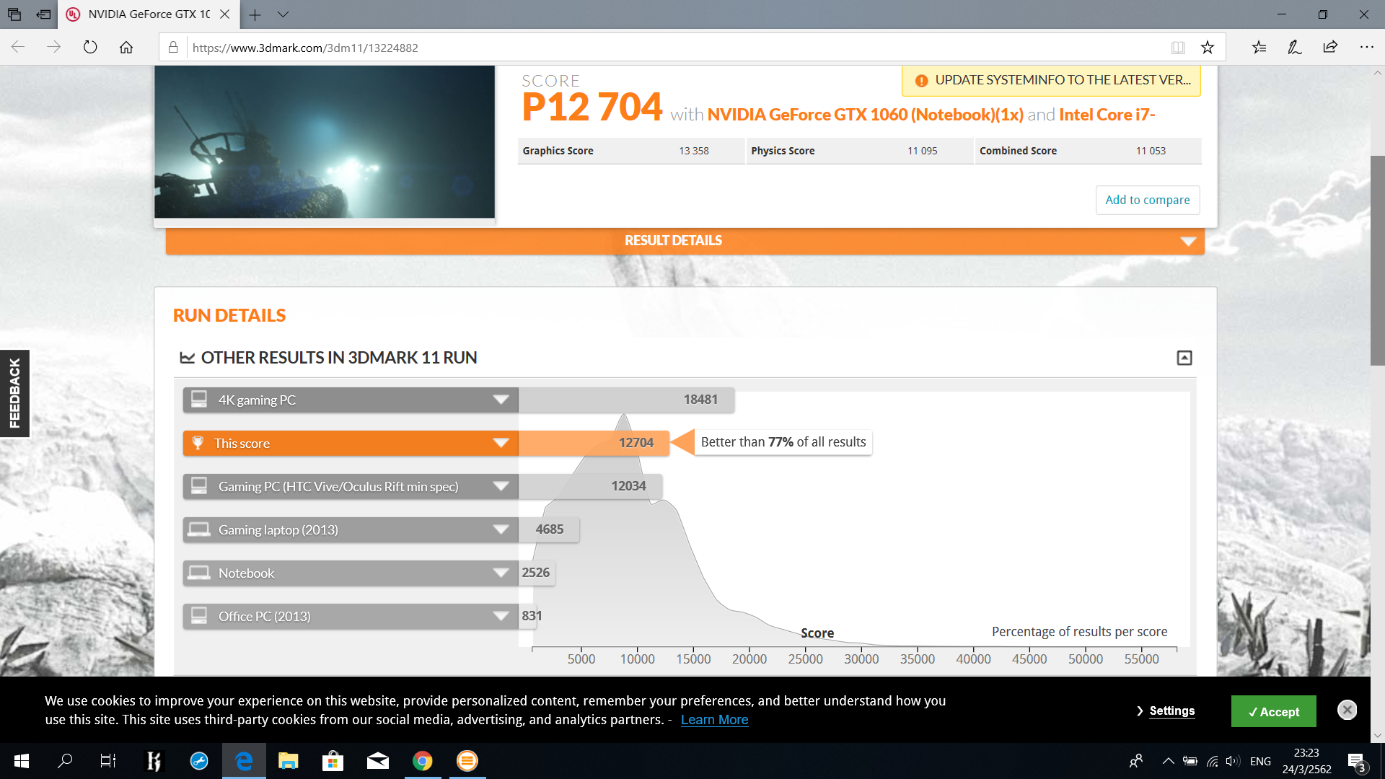Viewport: 1385px width, 779px height.
Task: Set tabs aside icon
Action: click(x=44, y=14)
